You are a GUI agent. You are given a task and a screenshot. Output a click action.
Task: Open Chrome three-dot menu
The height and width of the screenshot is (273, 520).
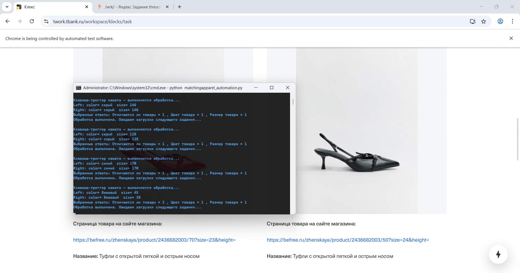pos(512,21)
